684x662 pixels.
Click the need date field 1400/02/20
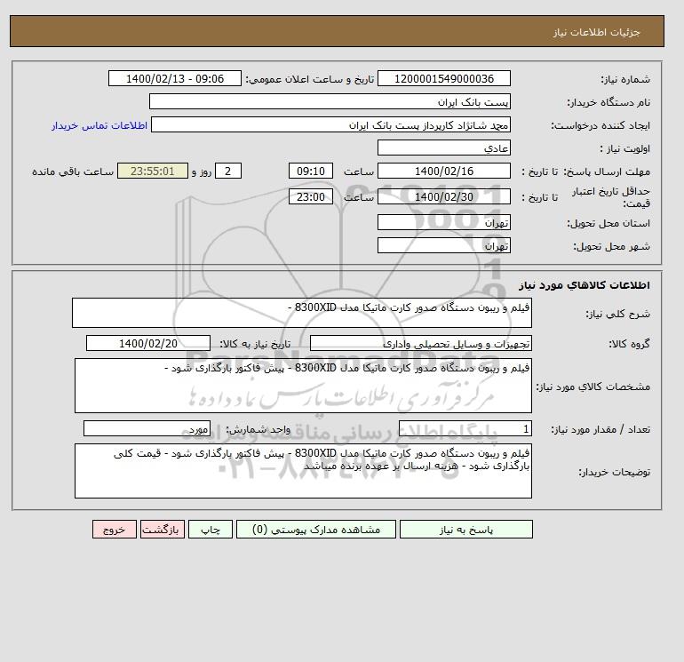[148, 343]
